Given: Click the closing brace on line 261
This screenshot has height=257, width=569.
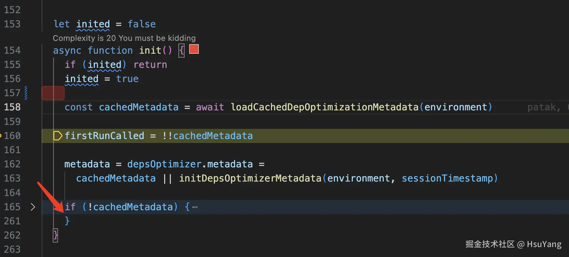Looking at the screenshot, I should (67, 221).
